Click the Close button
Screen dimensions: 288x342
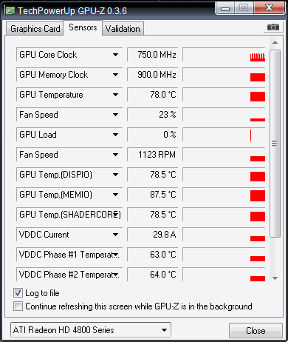tap(256, 331)
